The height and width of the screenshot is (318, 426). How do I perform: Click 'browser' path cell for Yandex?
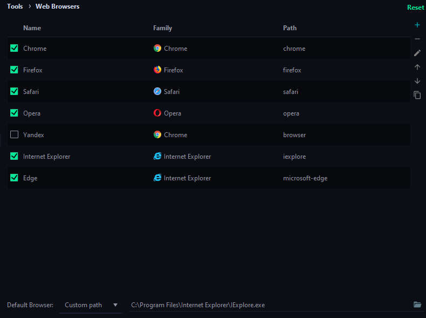(x=294, y=134)
